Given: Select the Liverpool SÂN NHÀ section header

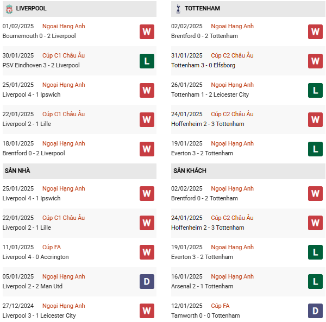Looking at the screenshot, I should [17, 171].
